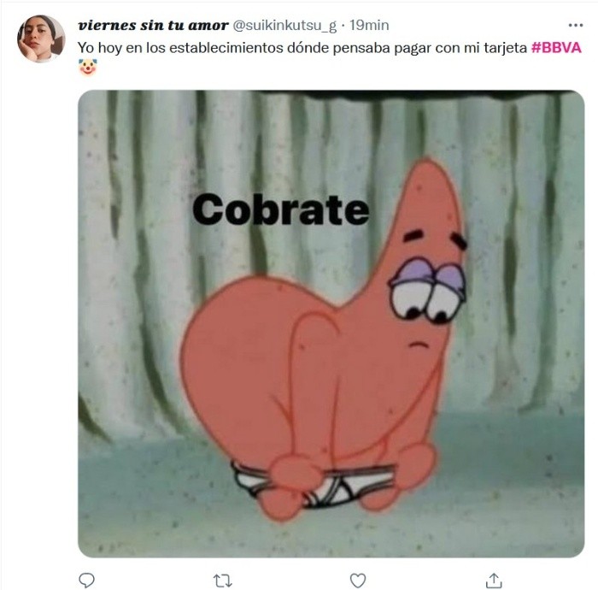Open the author's profile picture
This screenshot has width=598, height=590.
click(41, 38)
